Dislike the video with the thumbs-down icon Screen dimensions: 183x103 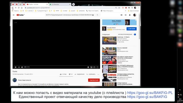(x=69, y=74)
